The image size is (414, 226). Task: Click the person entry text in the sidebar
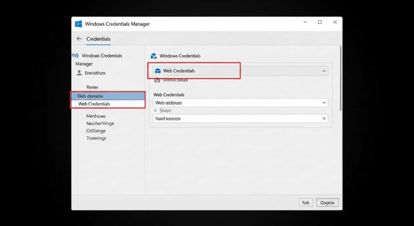click(95, 73)
